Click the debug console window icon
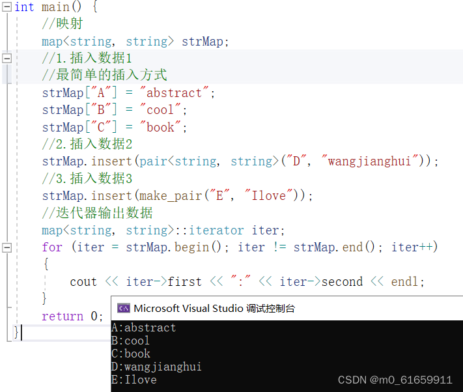Screen dimensions: 463x392 point(124,309)
